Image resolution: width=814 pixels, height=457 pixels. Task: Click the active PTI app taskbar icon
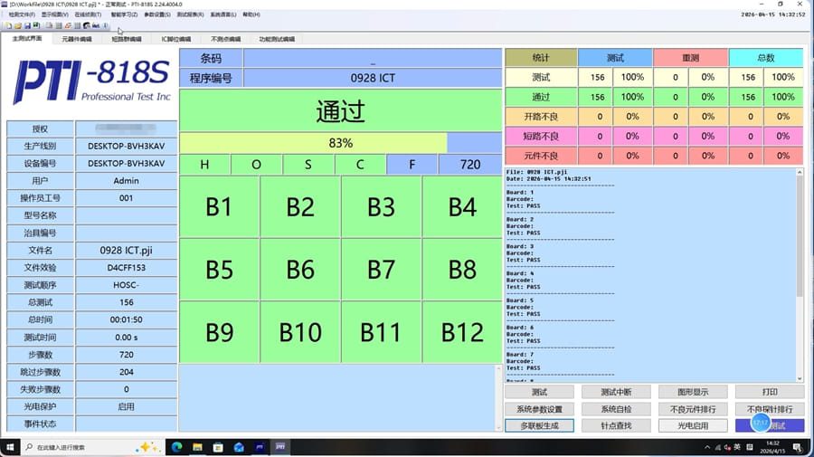(x=280, y=447)
